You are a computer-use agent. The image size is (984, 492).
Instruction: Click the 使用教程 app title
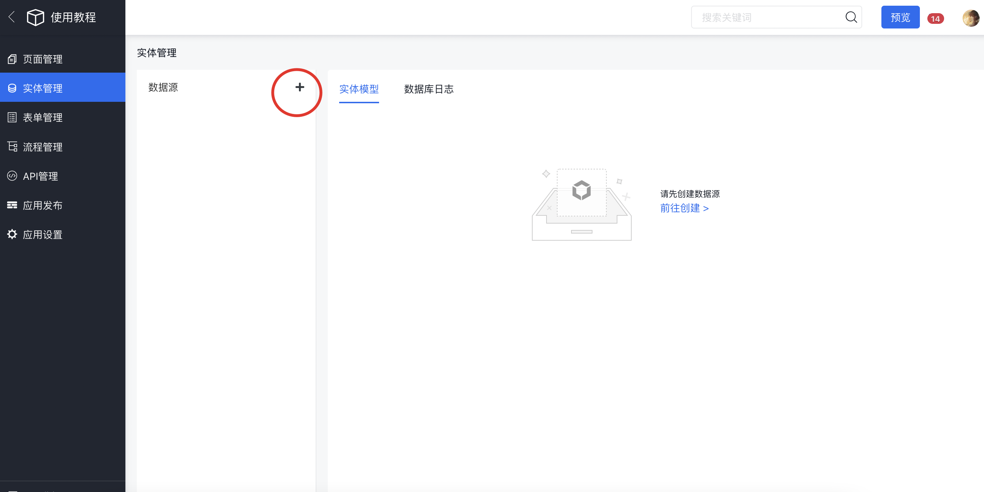(73, 17)
